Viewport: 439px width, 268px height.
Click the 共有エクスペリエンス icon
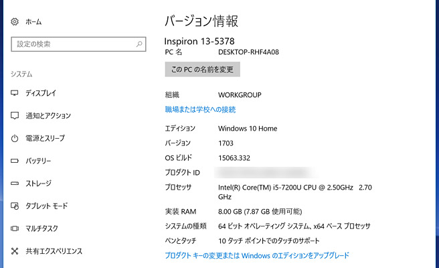coord(15,251)
